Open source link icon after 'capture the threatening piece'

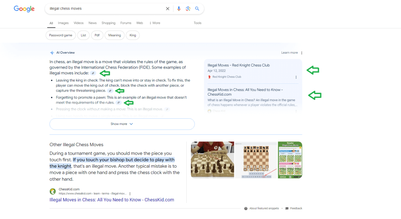pos(110,90)
